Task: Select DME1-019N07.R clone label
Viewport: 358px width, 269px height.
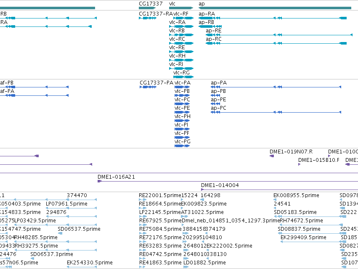Action: [291, 152]
